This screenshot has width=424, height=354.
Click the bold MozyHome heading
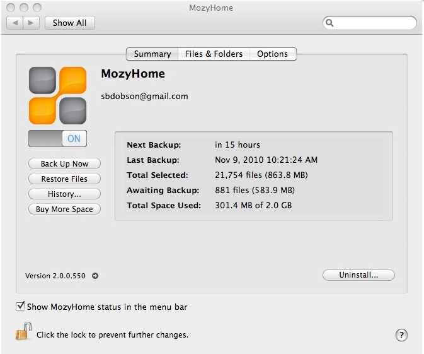(133, 74)
